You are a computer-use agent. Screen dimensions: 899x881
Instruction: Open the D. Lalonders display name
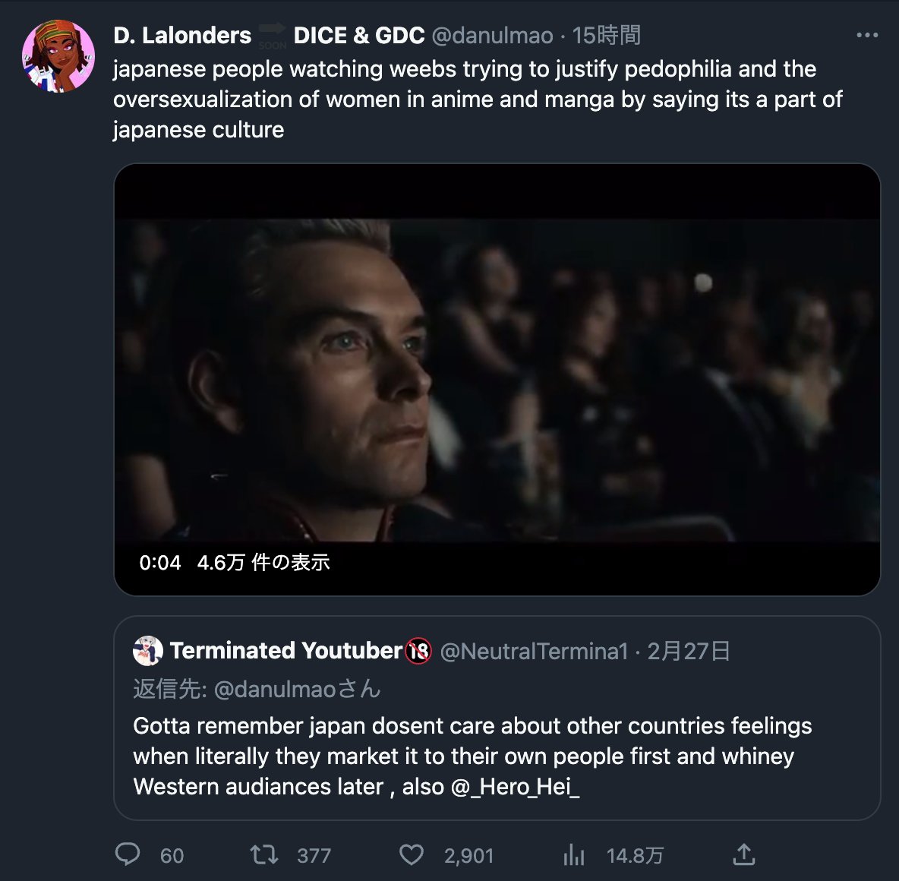(x=182, y=36)
